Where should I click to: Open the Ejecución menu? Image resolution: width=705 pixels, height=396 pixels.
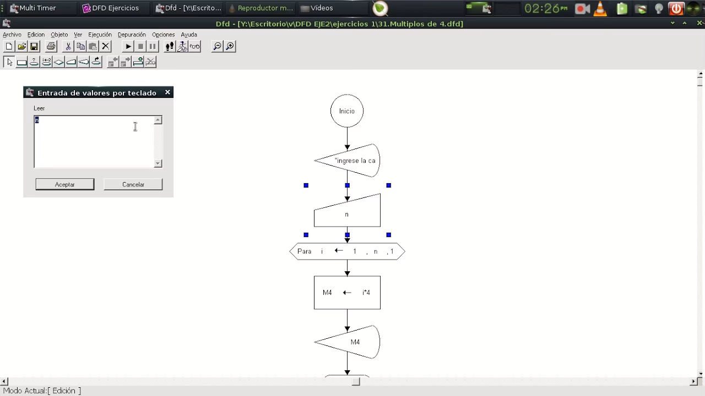(x=100, y=35)
